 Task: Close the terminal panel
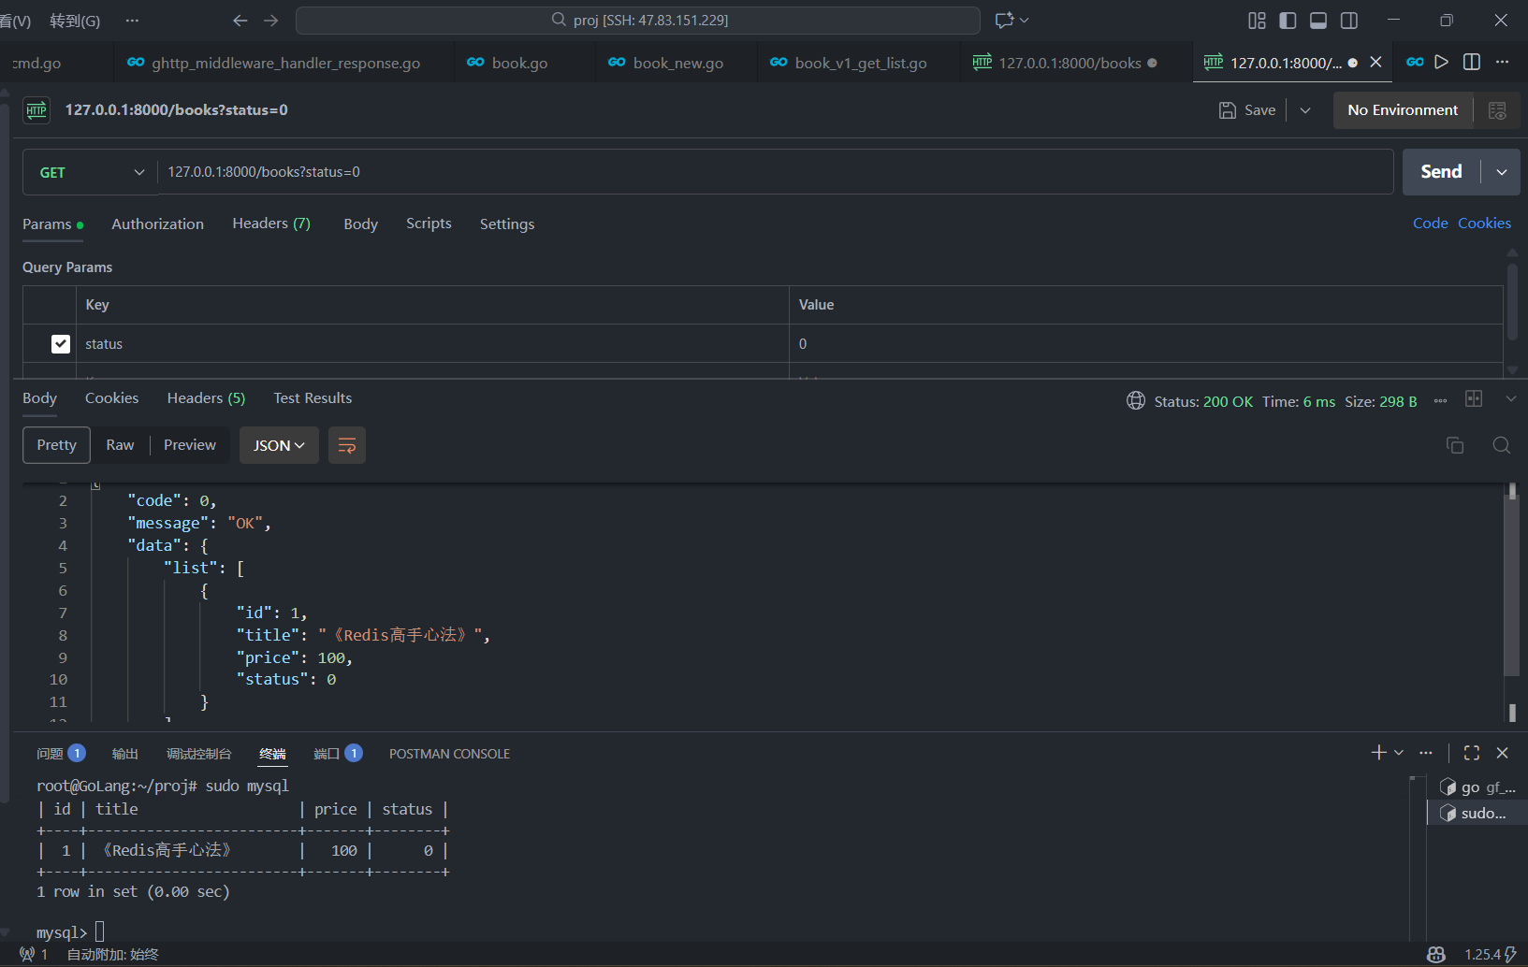1503,753
